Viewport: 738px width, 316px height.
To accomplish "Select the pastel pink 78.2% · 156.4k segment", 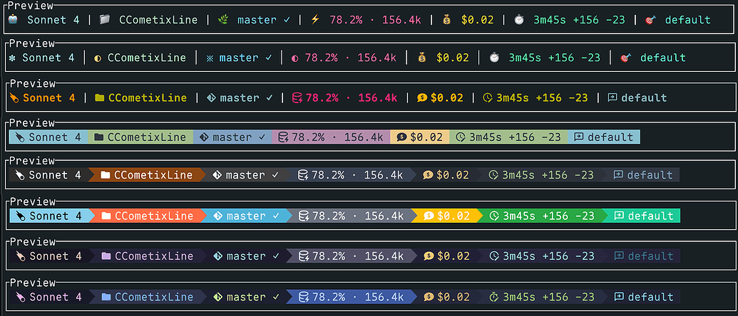I will 331,137.
